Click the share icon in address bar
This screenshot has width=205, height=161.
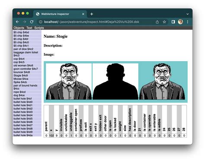tap(157, 22)
